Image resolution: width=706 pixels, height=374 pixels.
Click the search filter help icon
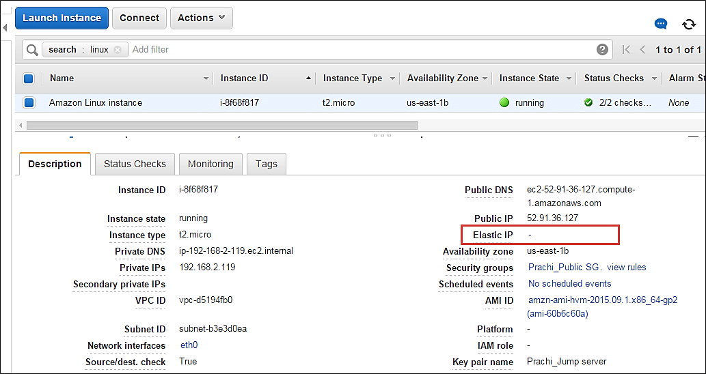602,50
